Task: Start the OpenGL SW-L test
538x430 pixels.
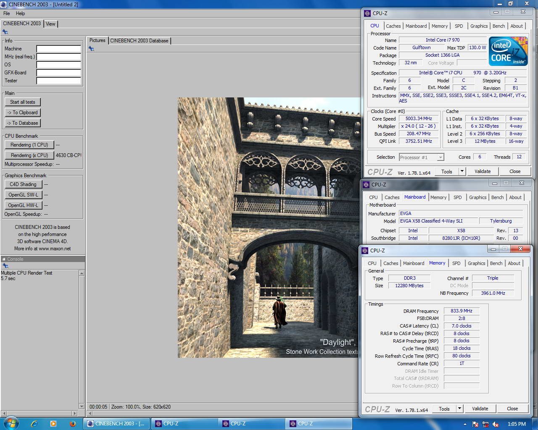Action: tap(23, 195)
